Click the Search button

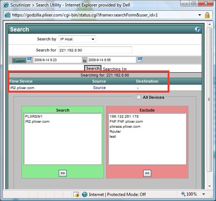click(x=93, y=68)
